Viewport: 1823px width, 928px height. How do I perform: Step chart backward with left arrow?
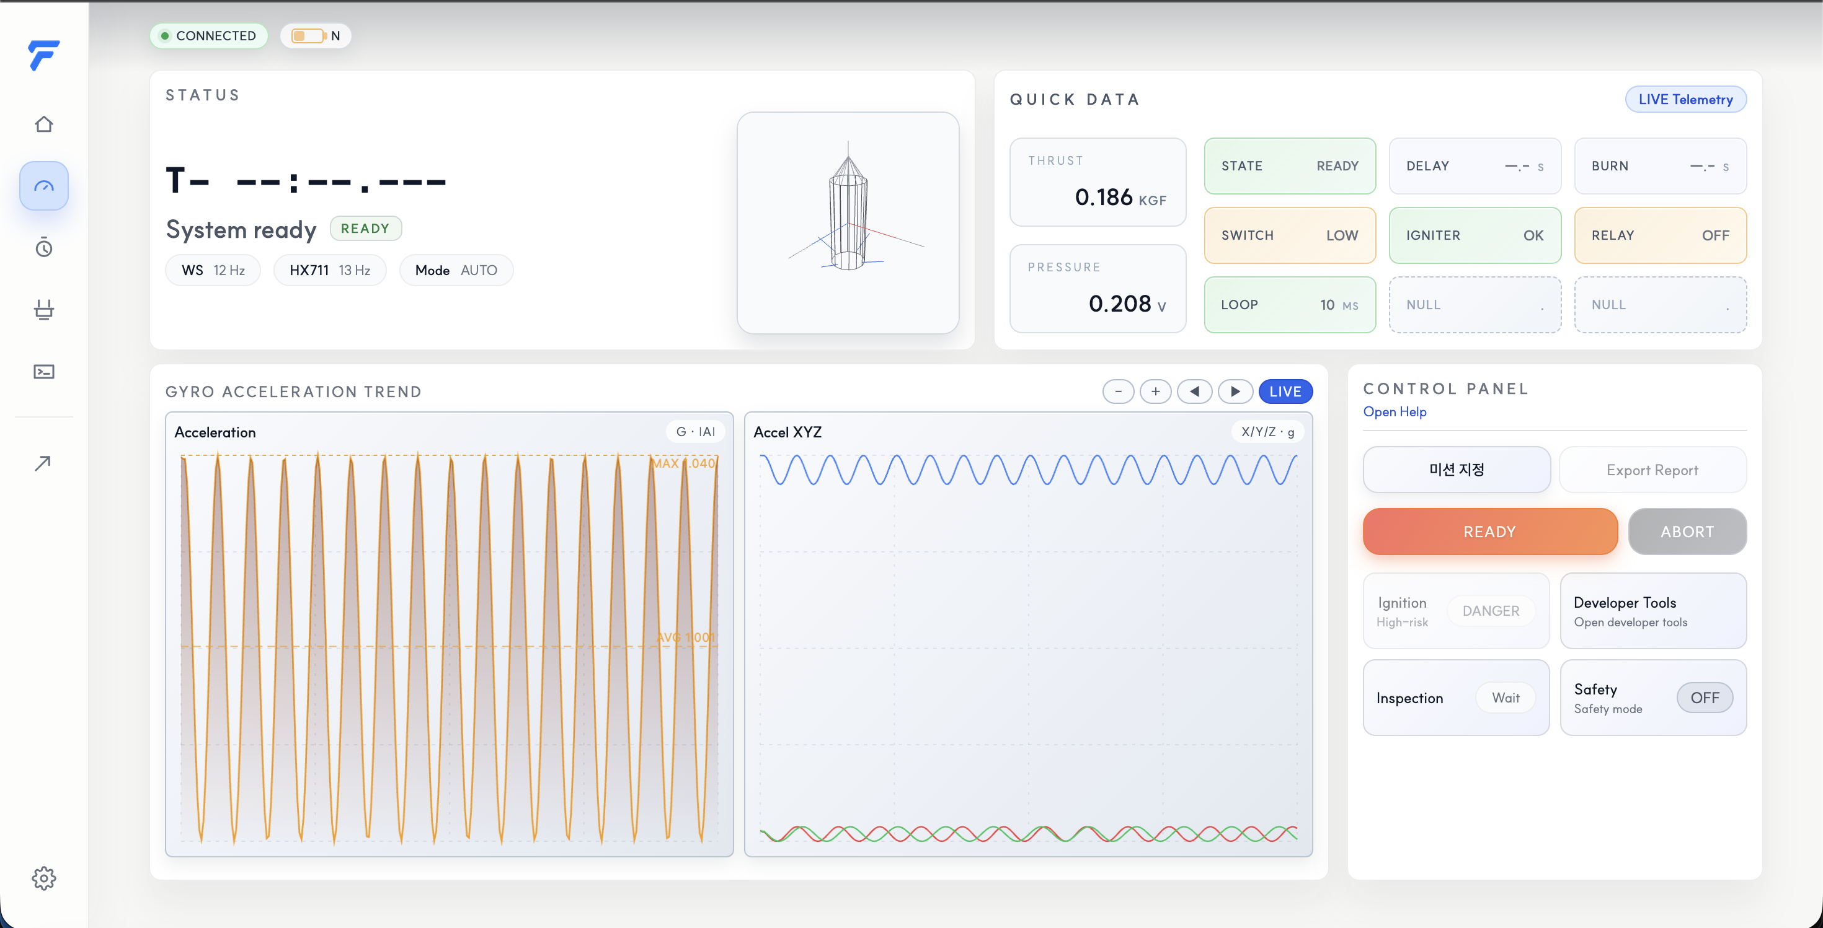(1195, 392)
